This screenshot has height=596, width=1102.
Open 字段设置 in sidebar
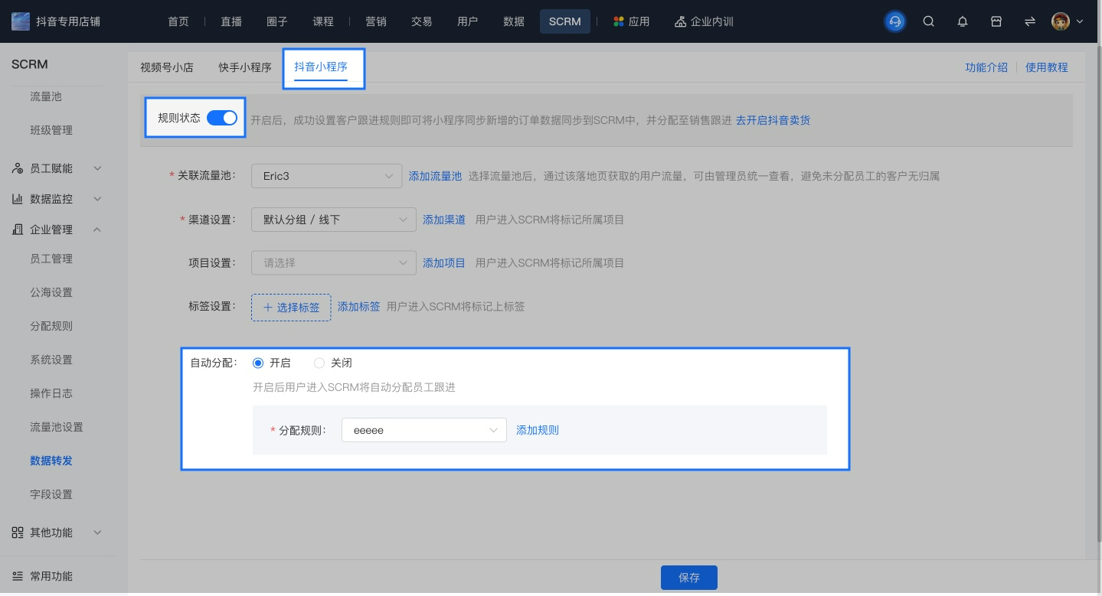point(51,494)
